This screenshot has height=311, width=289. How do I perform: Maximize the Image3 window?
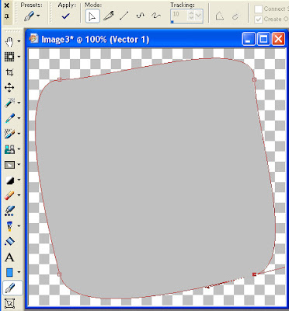pos(263,39)
